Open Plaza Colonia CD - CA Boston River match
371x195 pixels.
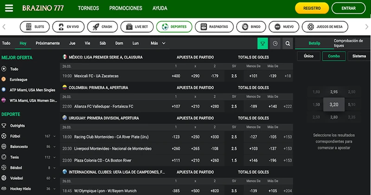[102, 160]
